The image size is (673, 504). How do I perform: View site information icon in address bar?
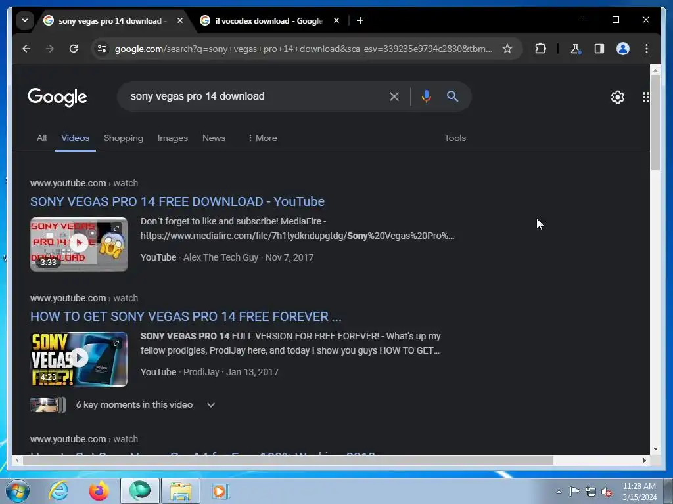[102, 49]
